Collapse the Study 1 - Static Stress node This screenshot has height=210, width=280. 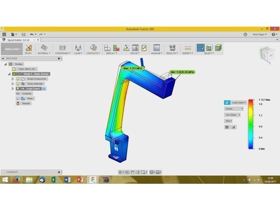(9, 74)
